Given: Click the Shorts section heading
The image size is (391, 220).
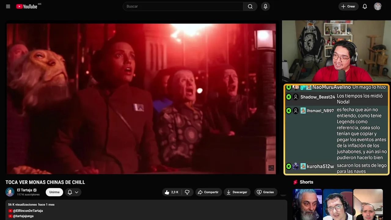Looking at the screenshot, I should pos(306,182).
